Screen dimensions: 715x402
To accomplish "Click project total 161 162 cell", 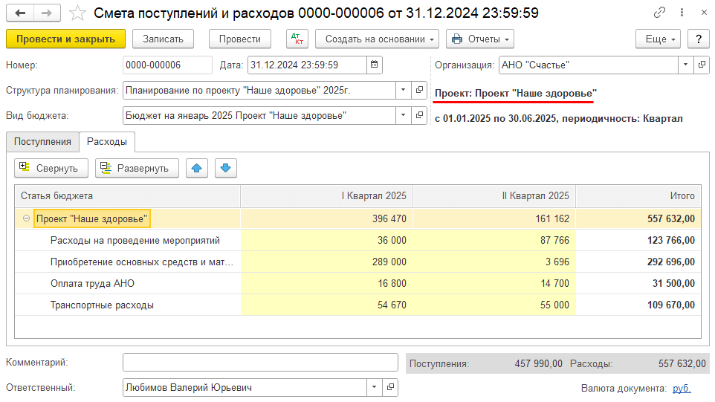I will coord(494,218).
